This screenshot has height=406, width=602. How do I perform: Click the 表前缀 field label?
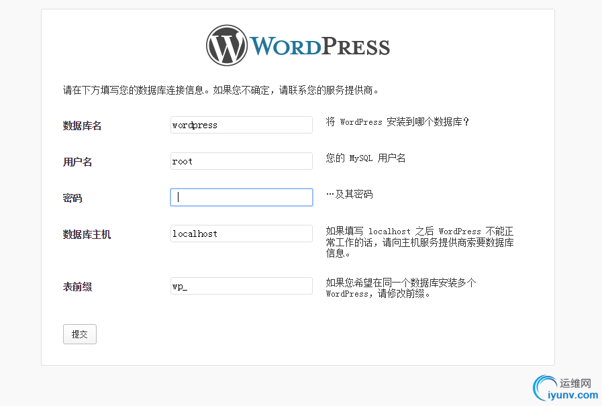point(78,287)
